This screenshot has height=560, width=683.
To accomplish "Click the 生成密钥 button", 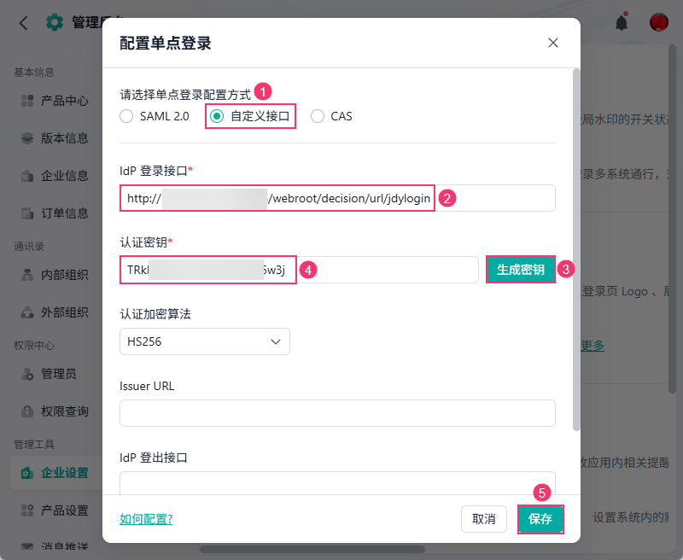I will (x=521, y=270).
